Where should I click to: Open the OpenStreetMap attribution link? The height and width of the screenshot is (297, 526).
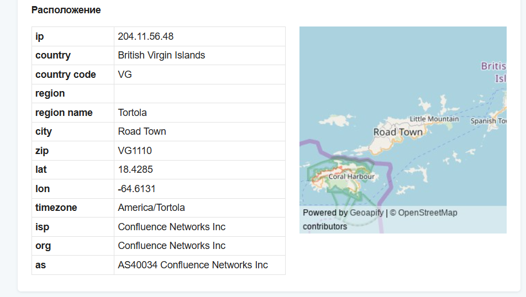click(x=427, y=213)
